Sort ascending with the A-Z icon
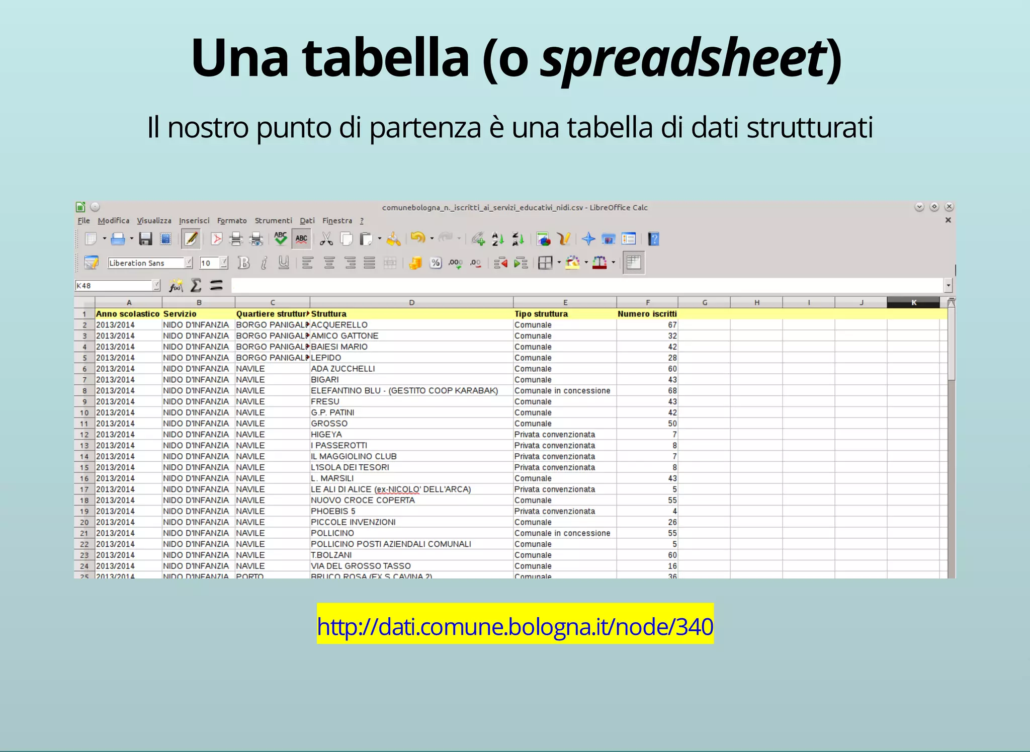This screenshot has height=752, width=1030. [x=498, y=239]
